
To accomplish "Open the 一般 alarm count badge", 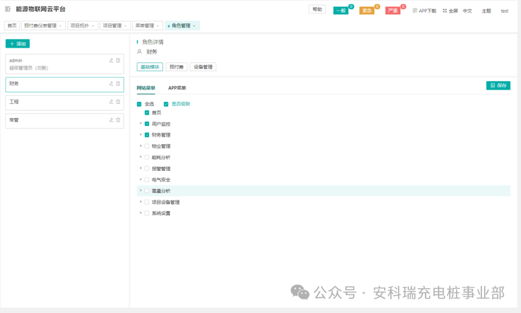I will [x=351, y=6].
